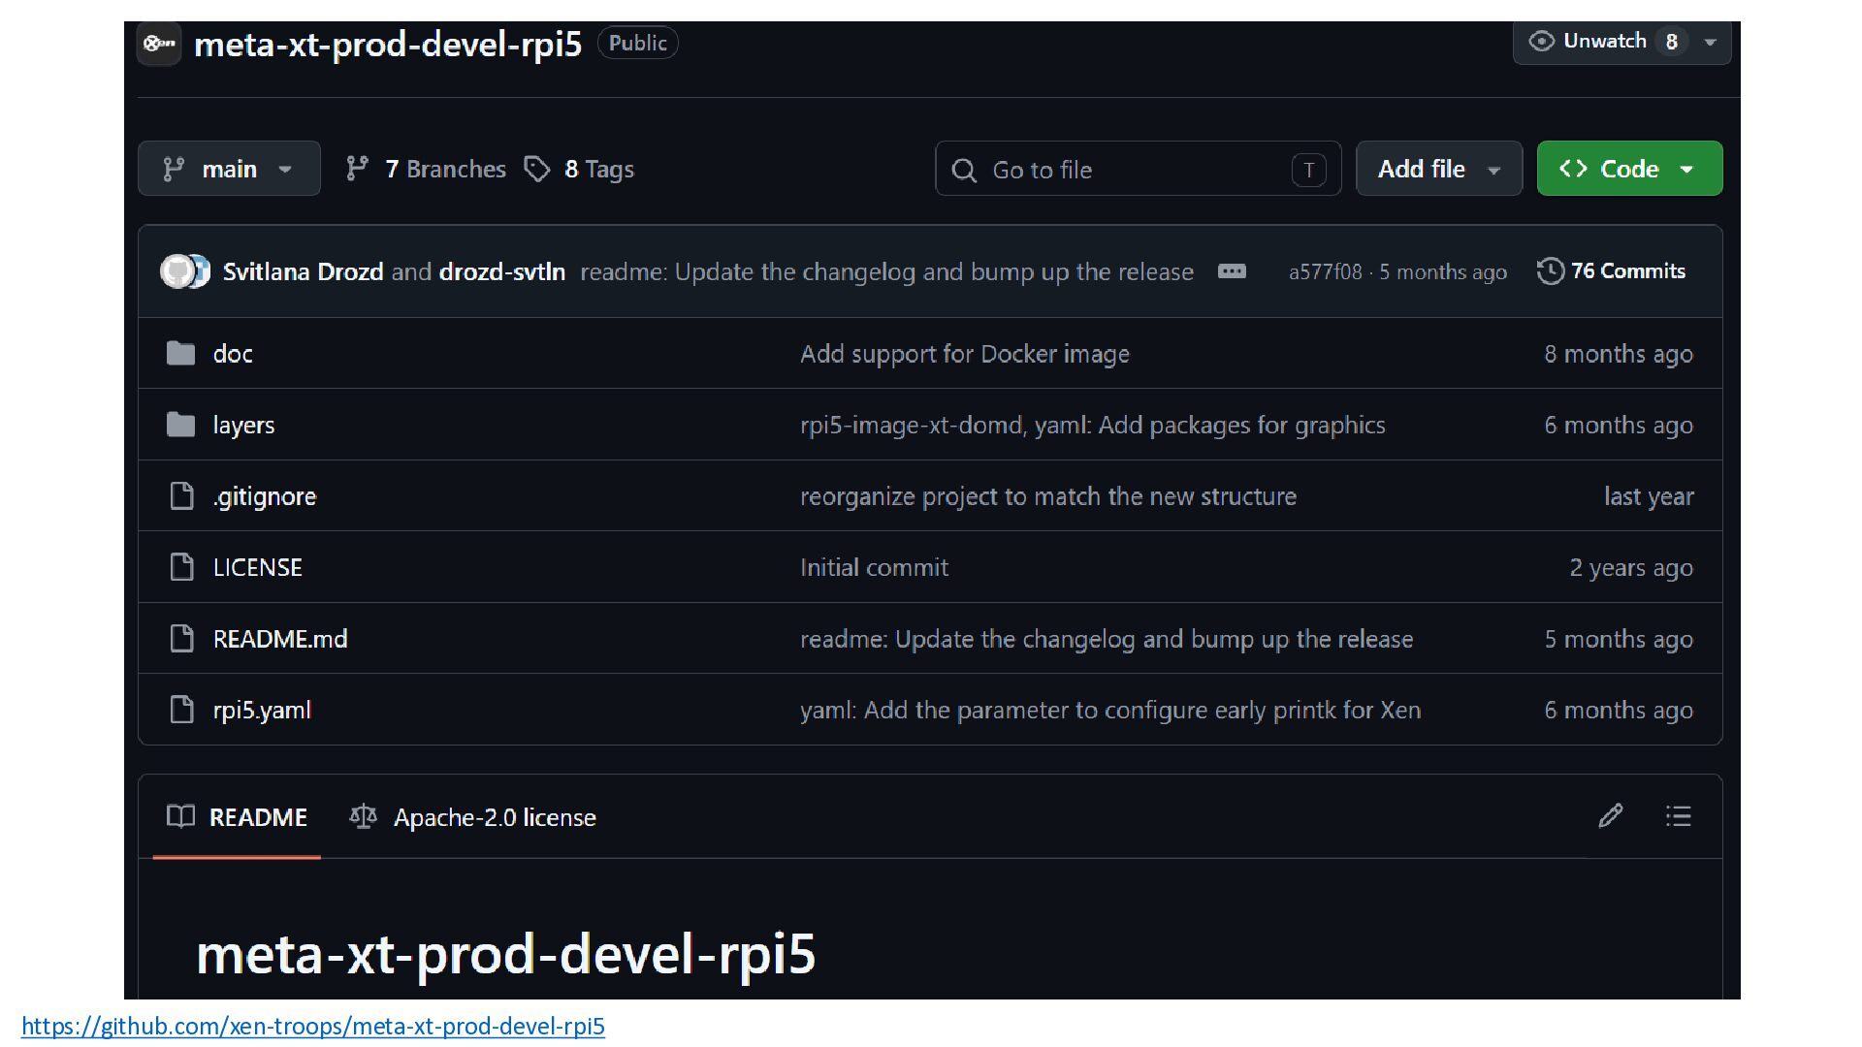
Task: Open commit 'configure early printk for Xen'
Action: pos(1110,711)
